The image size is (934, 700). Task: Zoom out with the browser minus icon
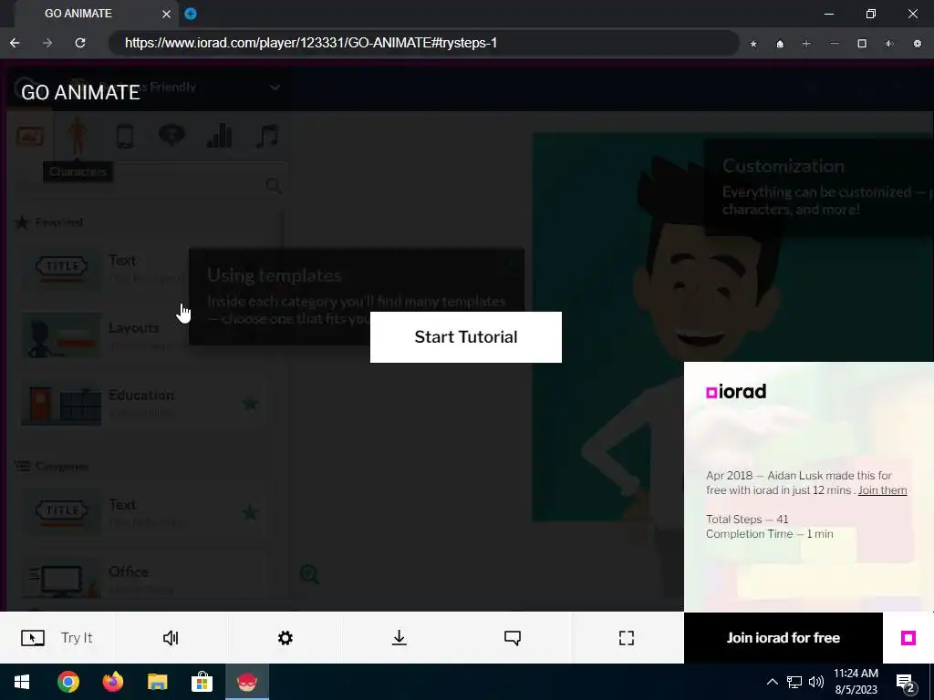835,44
